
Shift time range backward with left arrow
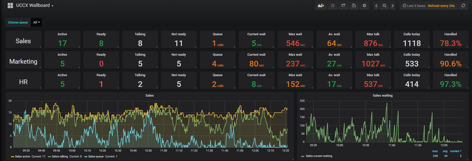[x=376, y=6]
